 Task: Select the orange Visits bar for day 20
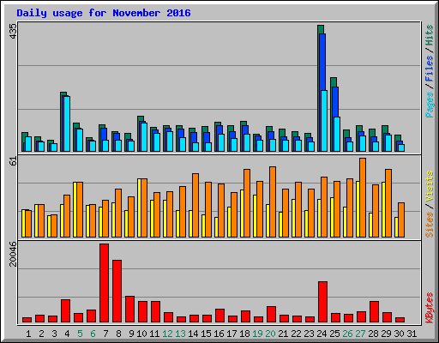point(273,202)
